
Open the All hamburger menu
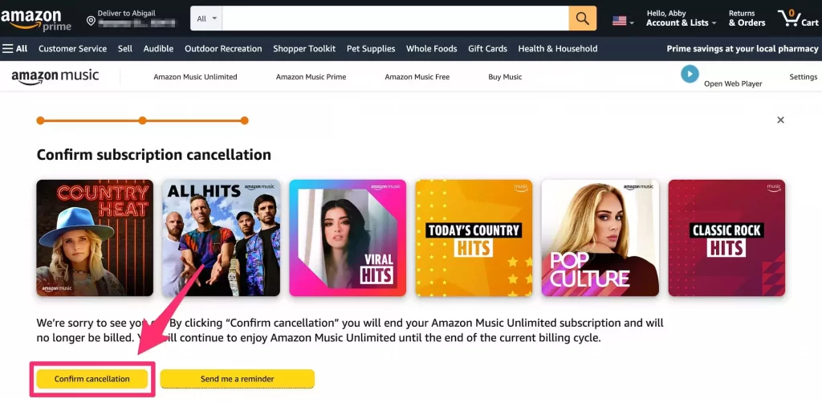click(14, 49)
